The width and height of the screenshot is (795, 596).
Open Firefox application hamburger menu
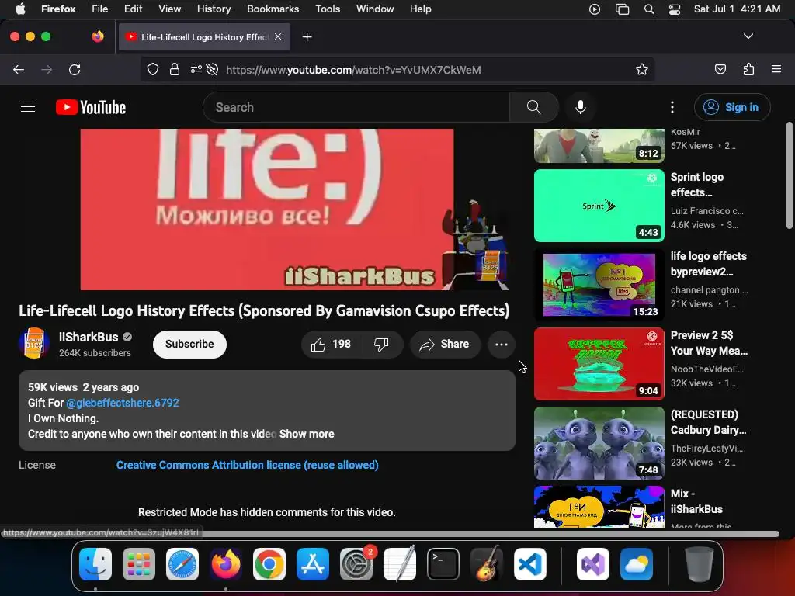coord(776,69)
